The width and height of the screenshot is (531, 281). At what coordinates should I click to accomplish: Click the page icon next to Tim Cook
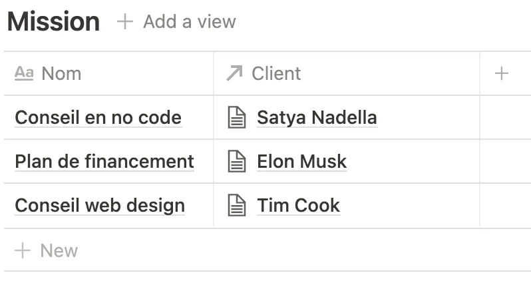(x=237, y=205)
